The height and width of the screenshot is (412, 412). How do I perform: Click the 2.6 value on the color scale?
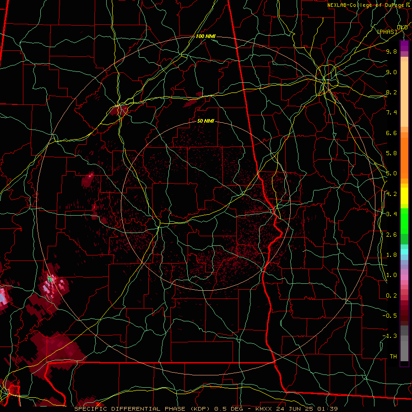click(391, 235)
